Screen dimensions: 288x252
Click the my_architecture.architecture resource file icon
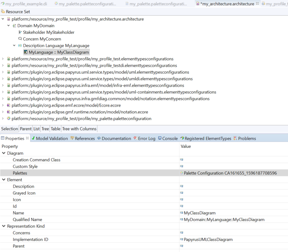pyautogui.click(x=9, y=19)
